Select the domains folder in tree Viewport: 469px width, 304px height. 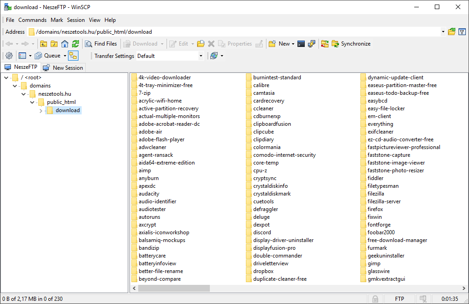(40, 86)
